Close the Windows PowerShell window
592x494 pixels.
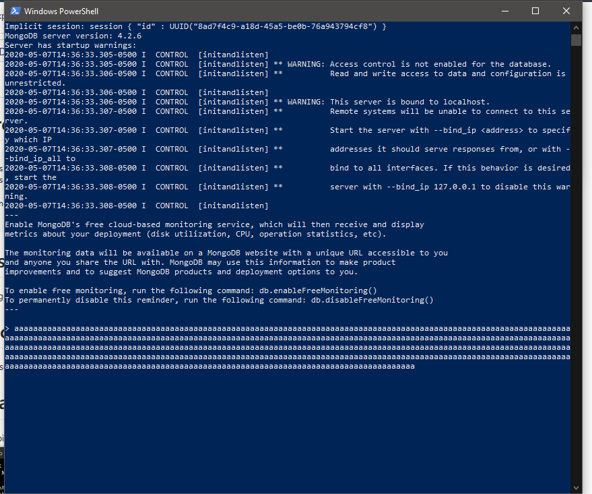point(566,11)
